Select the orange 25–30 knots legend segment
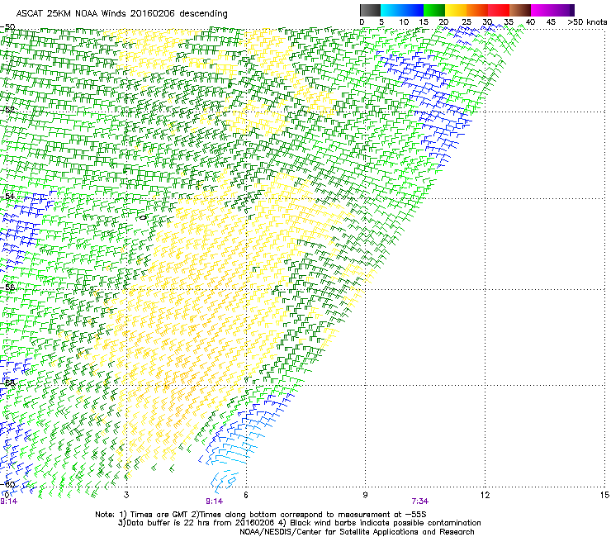 (x=477, y=10)
